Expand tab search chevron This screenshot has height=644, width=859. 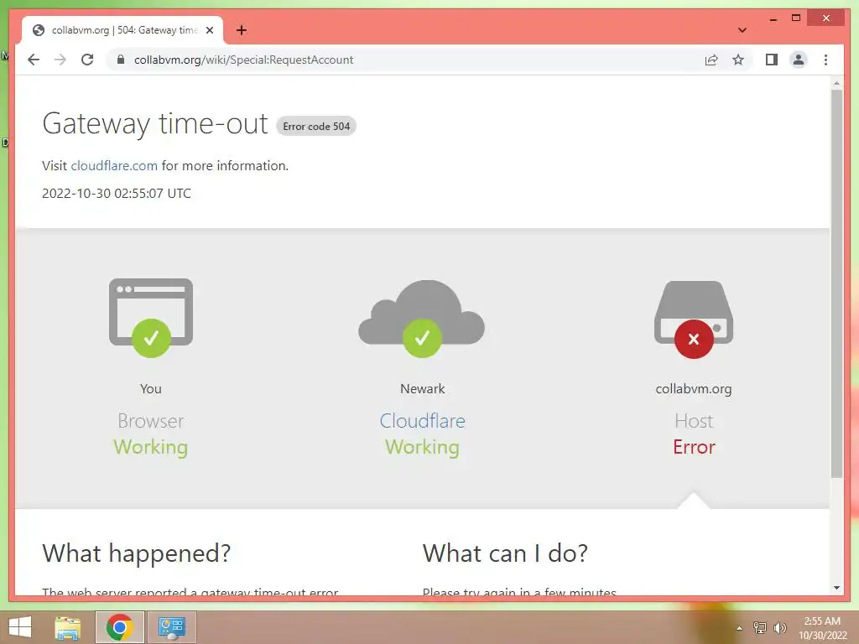(742, 30)
